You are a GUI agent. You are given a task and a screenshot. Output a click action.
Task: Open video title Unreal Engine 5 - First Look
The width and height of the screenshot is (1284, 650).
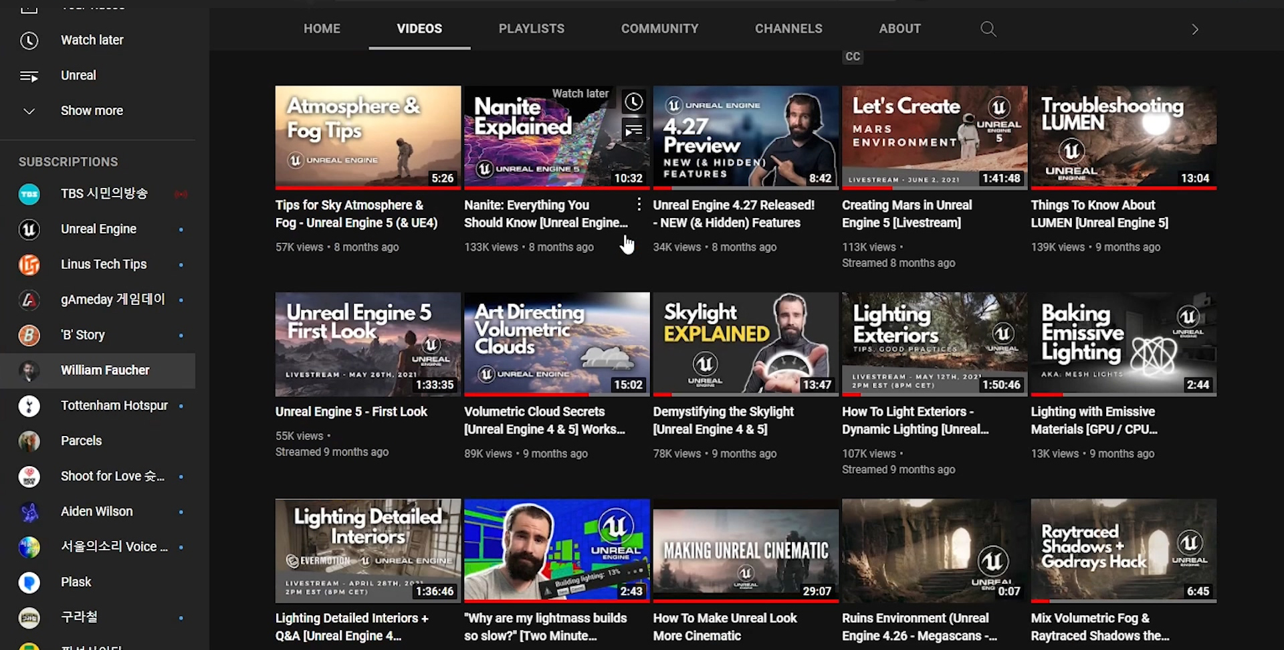tap(351, 412)
